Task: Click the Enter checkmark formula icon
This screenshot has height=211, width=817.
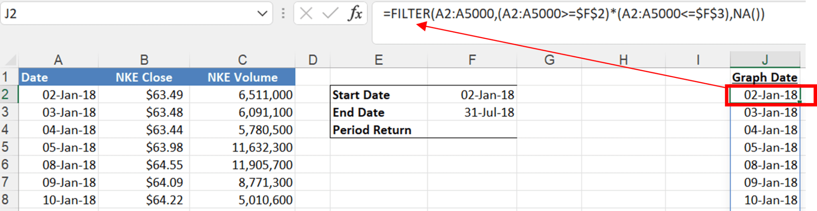Action: click(330, 14)
